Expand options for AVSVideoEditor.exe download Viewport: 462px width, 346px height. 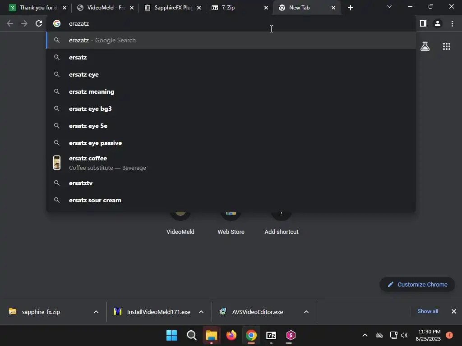(x=306, y=312)
